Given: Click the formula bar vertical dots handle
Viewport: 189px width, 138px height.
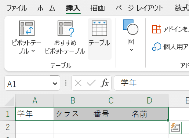Looking at the screenshot, I should click(x=66, y=83).
